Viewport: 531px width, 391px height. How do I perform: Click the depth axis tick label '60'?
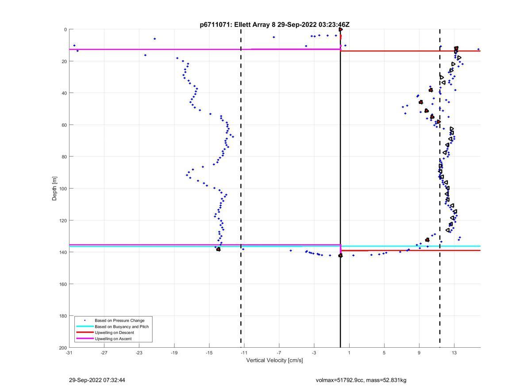point(64,125)
